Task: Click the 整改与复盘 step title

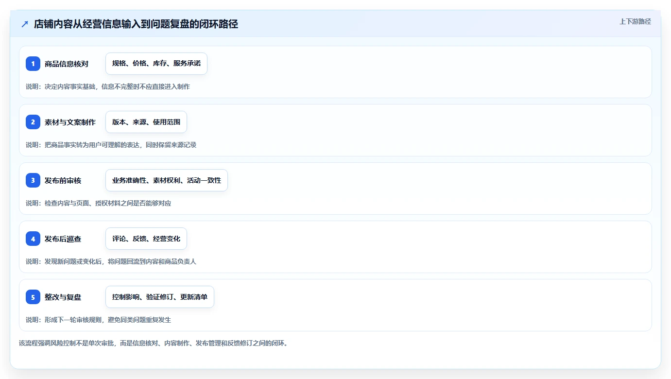Action: (x=63, y=297)
